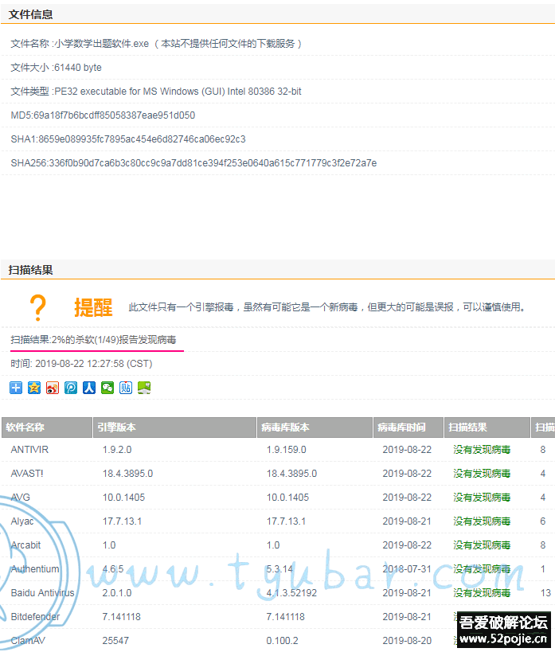Click ANTIVIR's 没有发现病毒 result

point(482,450)
